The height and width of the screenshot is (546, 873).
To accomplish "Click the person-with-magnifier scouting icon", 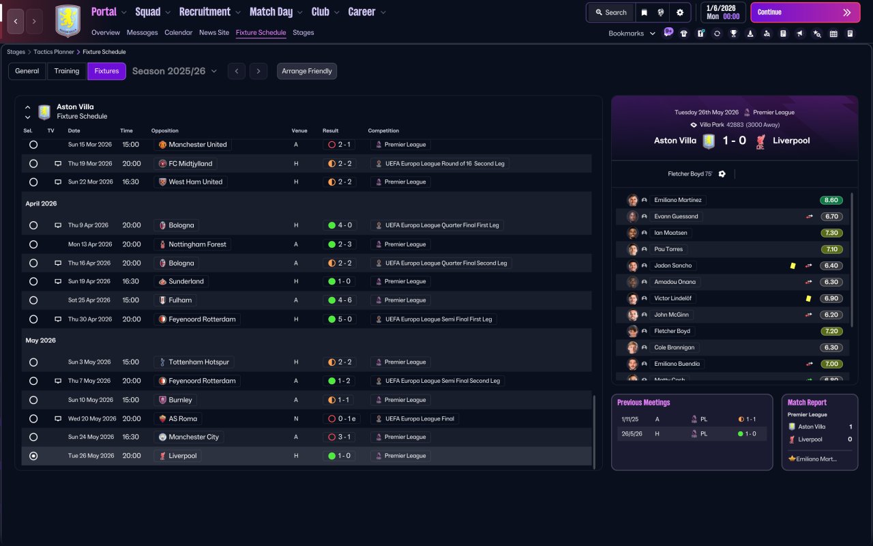I will pyautogui.click(x=767, y=33).
